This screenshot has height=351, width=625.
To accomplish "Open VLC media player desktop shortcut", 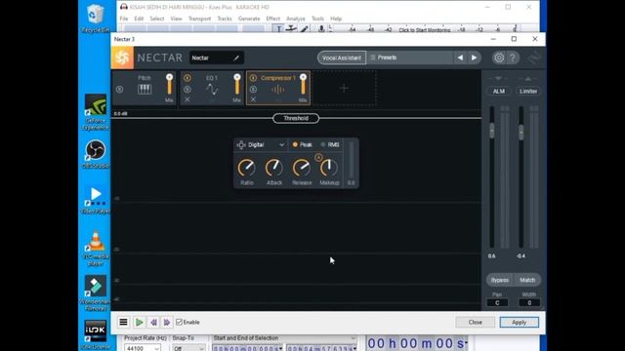I will [96, 249].
